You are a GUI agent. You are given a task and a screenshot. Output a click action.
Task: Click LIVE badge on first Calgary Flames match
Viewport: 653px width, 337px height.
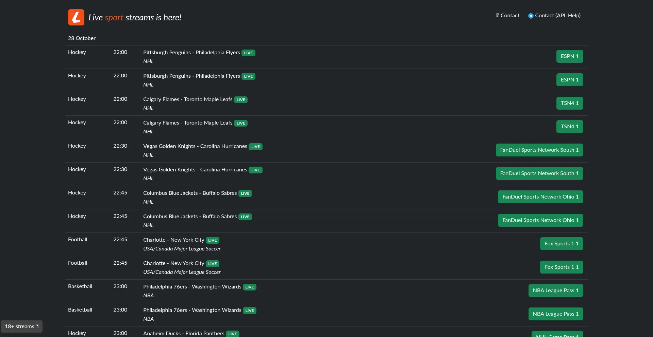241,100
